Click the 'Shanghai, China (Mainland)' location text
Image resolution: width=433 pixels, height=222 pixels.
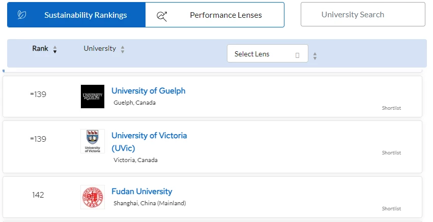(x=150, y=203)
